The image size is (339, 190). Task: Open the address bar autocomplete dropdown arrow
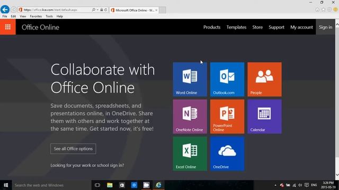[97, 9]
